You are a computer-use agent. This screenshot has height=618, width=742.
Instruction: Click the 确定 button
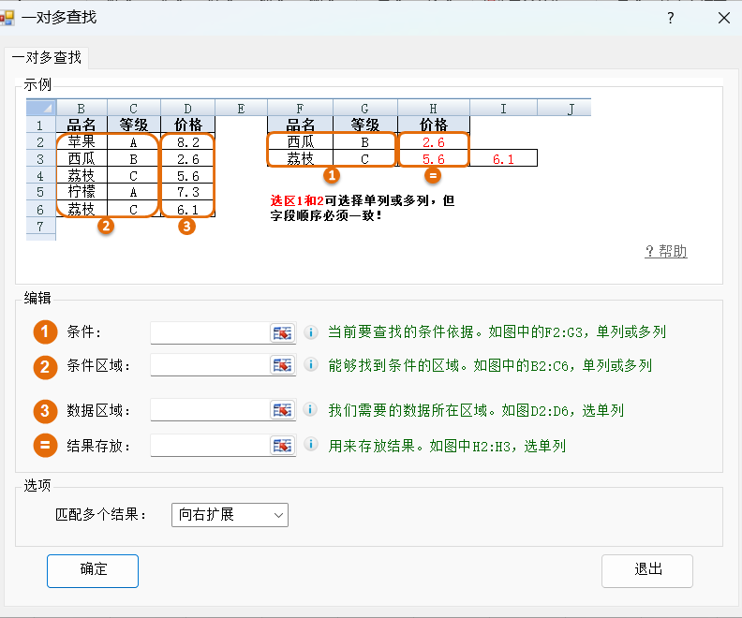click(x=93, y=571)
